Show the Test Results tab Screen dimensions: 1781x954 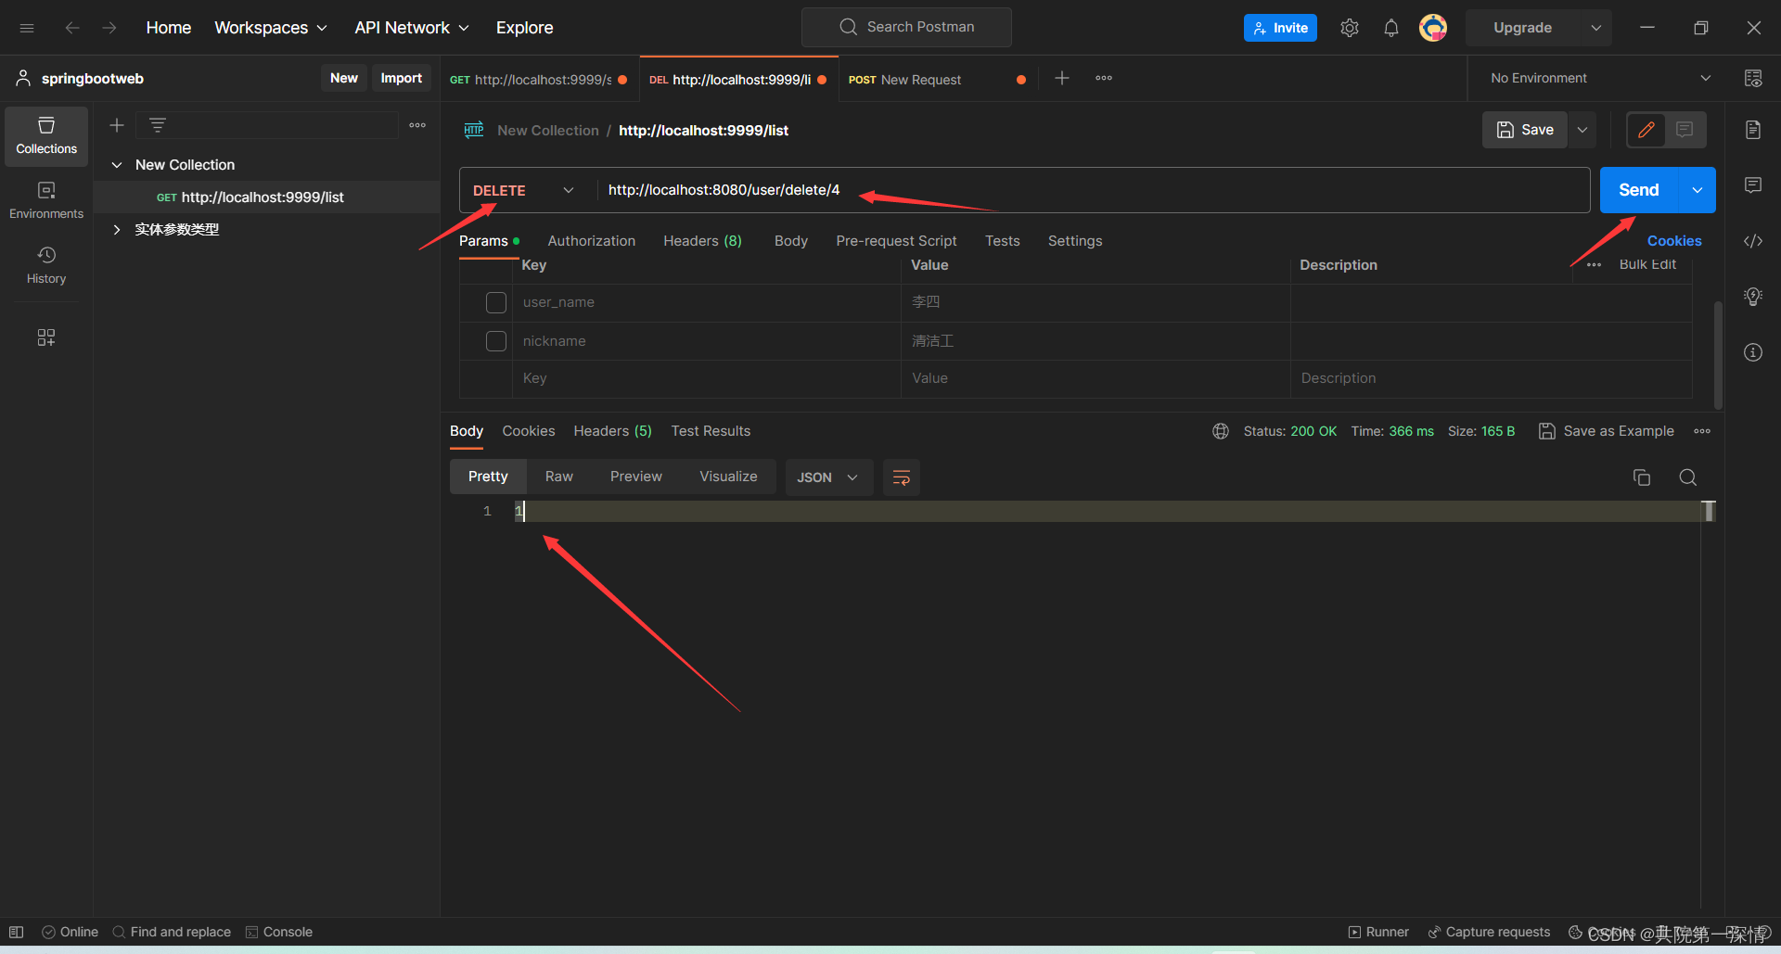point(711,431)
